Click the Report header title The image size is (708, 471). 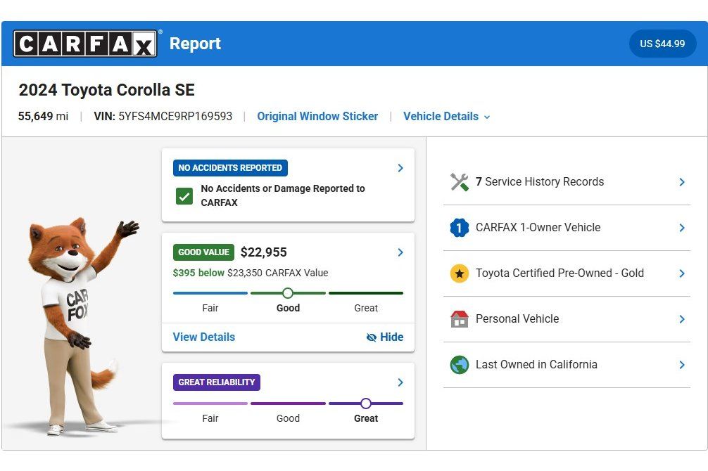(195, 44)
